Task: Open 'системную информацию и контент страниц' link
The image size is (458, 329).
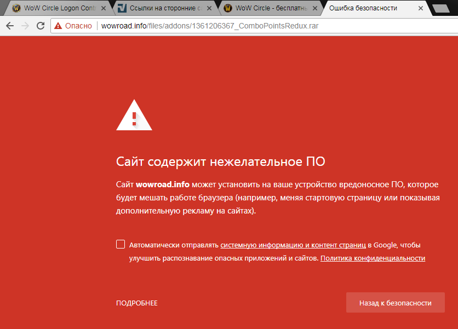Action: (x=293, y=245)
